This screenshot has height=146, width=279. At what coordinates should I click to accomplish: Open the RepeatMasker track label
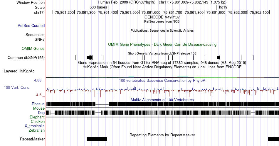click(32, 139)
